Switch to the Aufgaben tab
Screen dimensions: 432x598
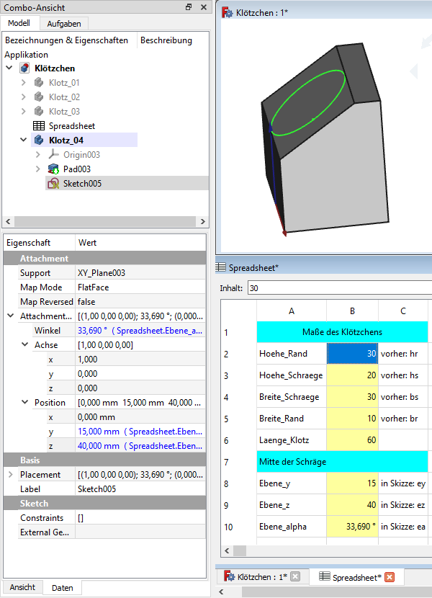pos(63,23)
